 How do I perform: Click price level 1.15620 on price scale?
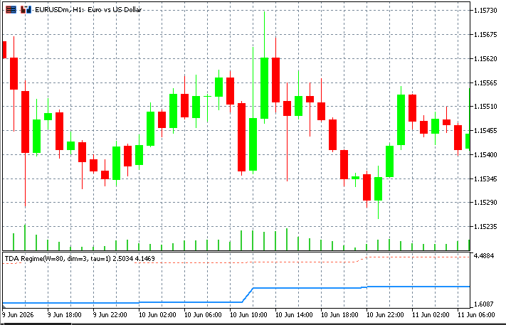point(485,59)
